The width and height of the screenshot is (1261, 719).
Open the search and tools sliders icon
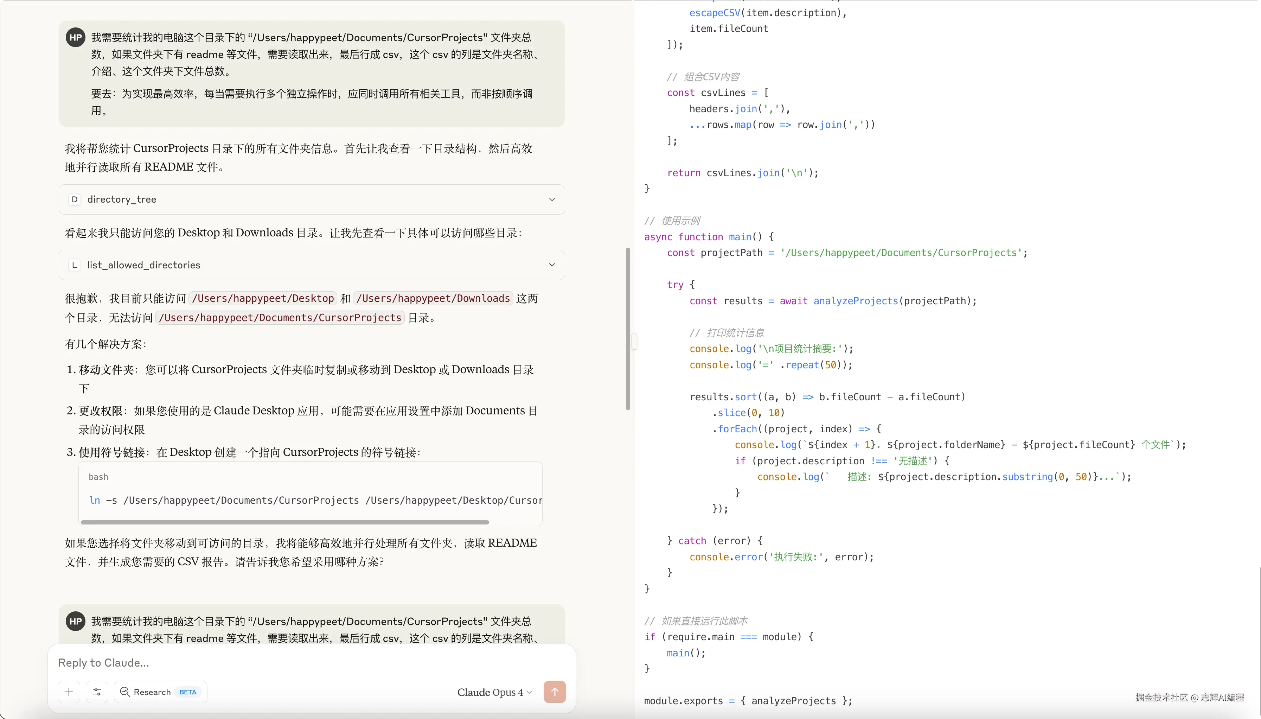point(97,692)
